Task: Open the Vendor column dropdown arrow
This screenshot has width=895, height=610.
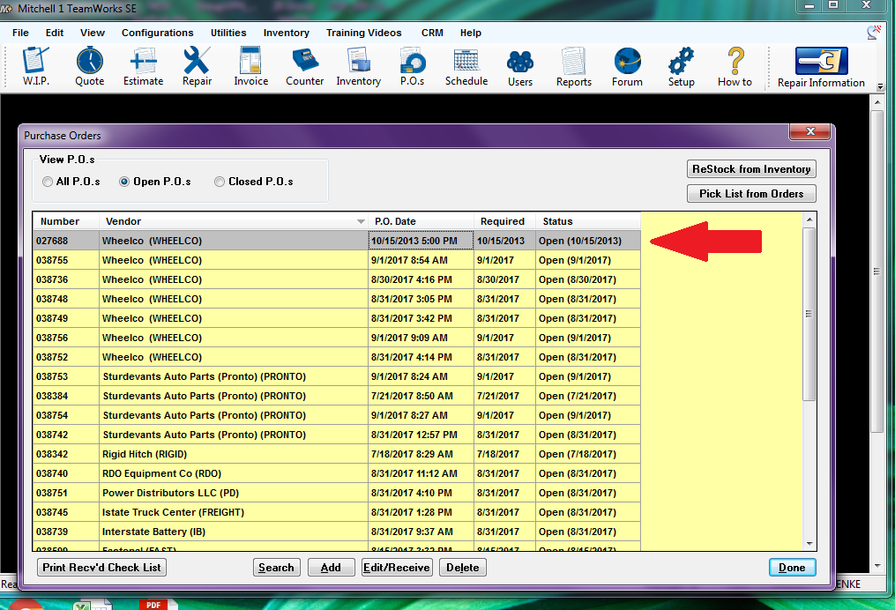Action: point(361,221)
